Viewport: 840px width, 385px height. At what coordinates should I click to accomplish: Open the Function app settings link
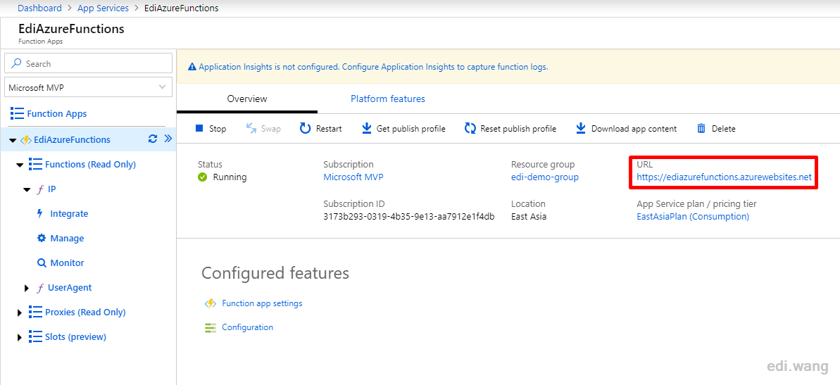262,303
